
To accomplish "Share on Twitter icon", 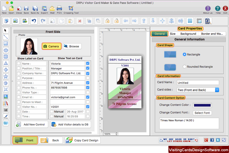I will pos(218,140).
